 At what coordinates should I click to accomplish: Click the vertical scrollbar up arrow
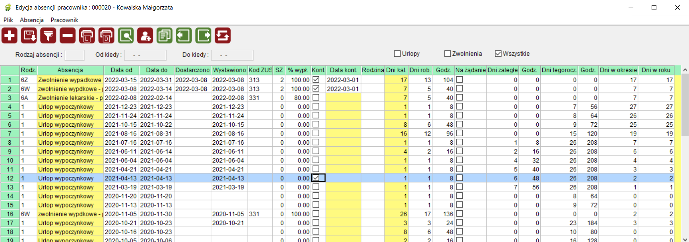[x=685, y=70]
